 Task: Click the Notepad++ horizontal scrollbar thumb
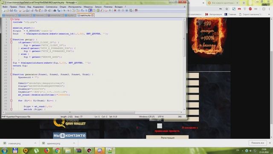click(x=70, y=112)
